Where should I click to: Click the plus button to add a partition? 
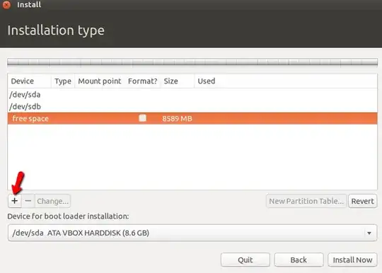(x=15, y=201)
